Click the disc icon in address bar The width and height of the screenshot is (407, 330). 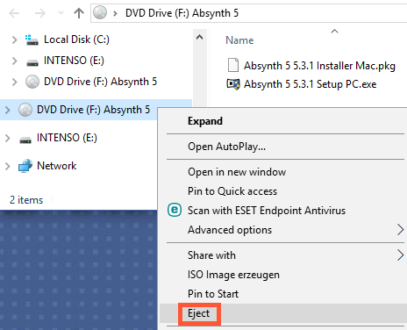[100, 13]
